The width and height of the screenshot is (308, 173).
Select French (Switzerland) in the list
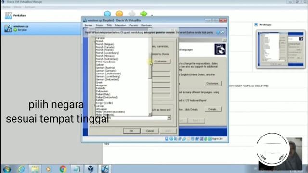(x=107, y=59)
